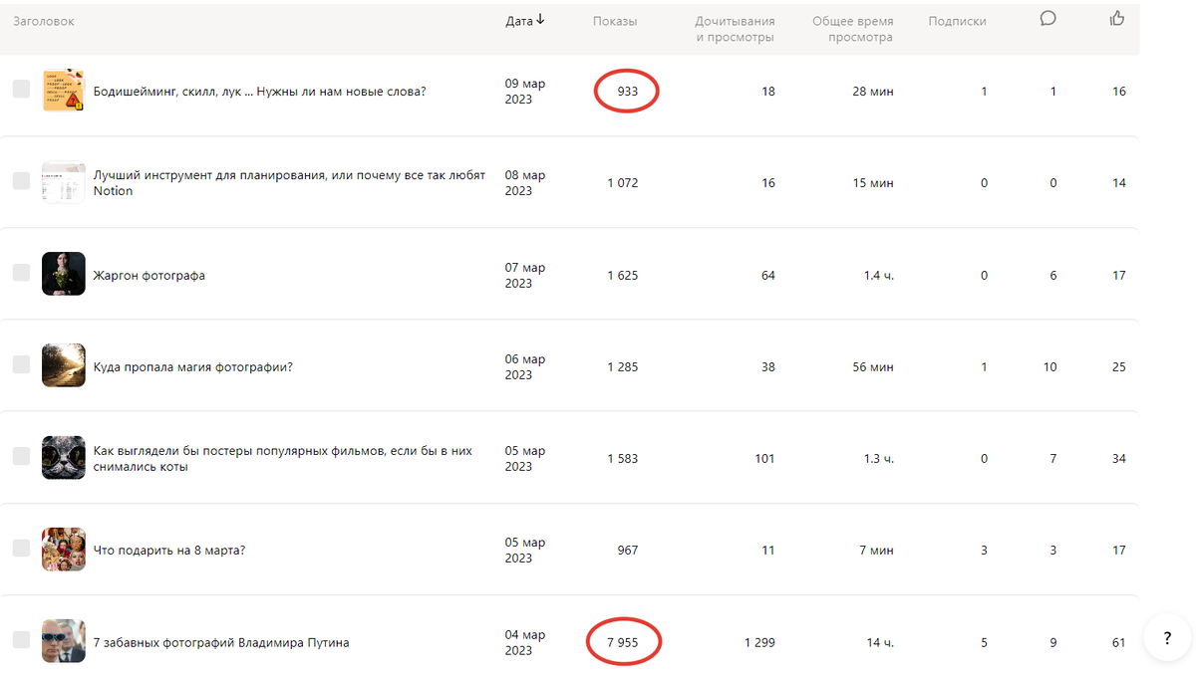The width and height of the screenshot is (1196, 676).
Task: Click the read-through count 101
Action: coord(765,458)
